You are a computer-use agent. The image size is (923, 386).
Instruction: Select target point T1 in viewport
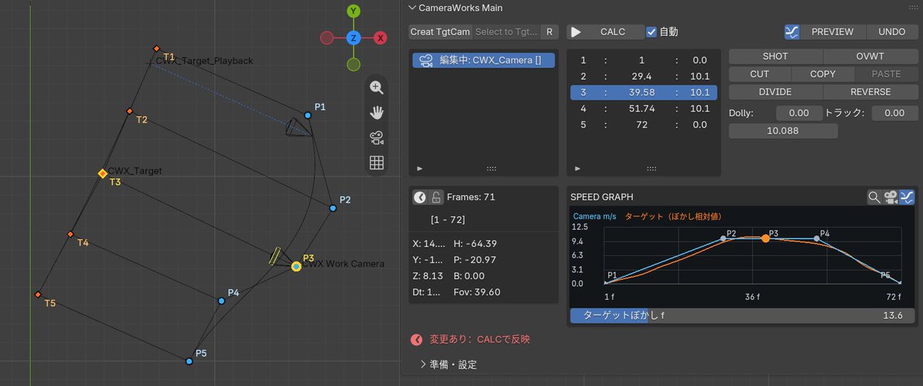click(x=157, y=48)
